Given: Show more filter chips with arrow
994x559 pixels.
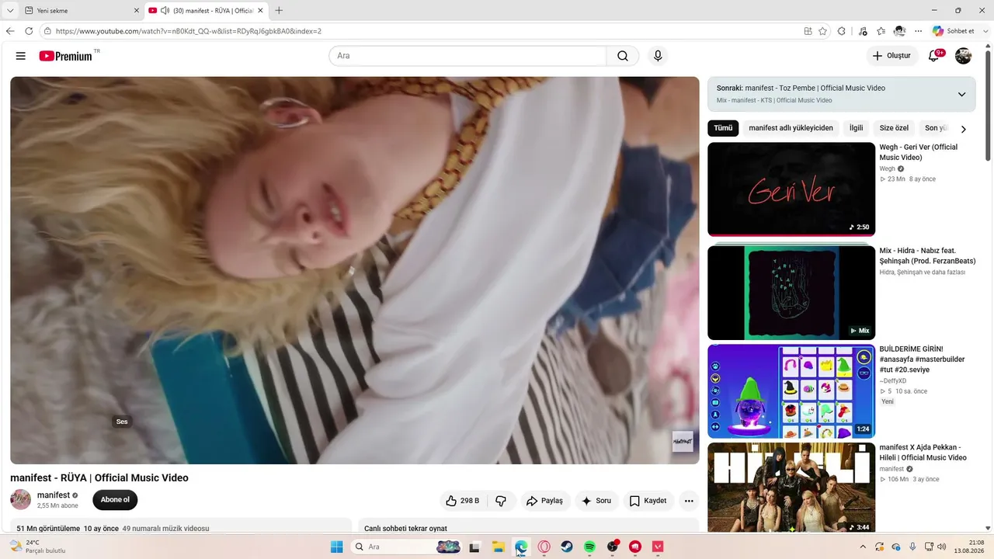Looking at the screenshot, I should coord(964,129).
